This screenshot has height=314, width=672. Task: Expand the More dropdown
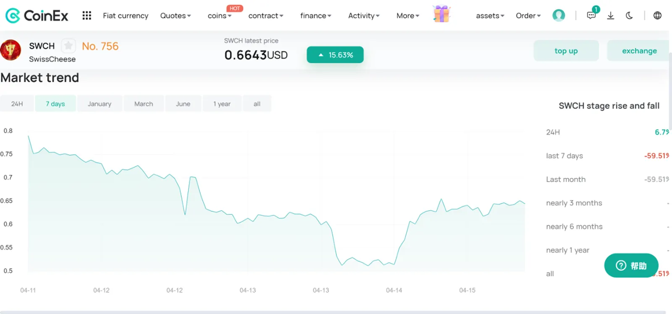(408, 16)
